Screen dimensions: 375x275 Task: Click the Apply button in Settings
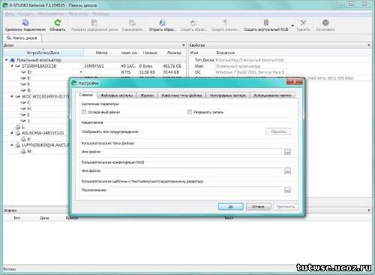[x=286, y=207]
